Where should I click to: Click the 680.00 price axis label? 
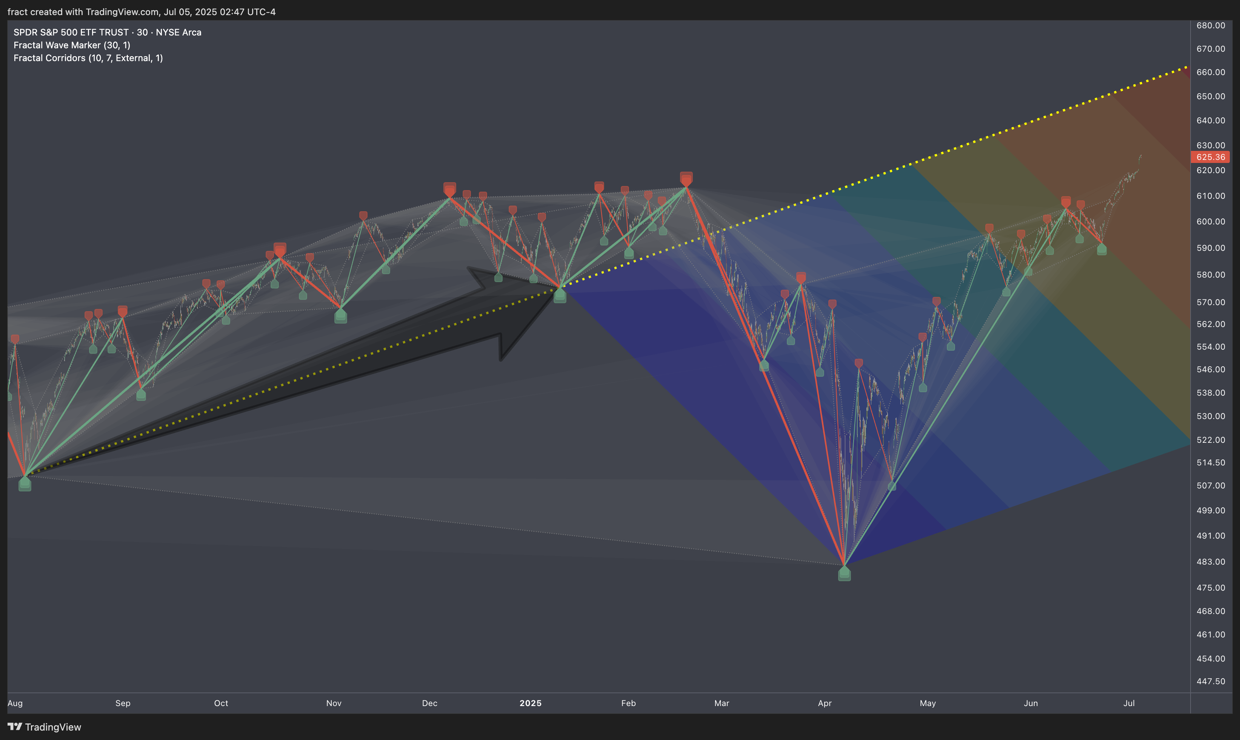point(1211,25)
